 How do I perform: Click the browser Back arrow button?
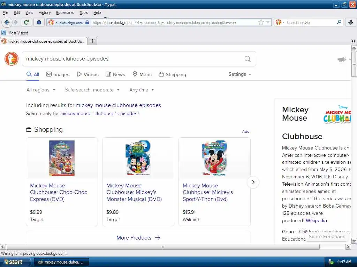point(7,22)
